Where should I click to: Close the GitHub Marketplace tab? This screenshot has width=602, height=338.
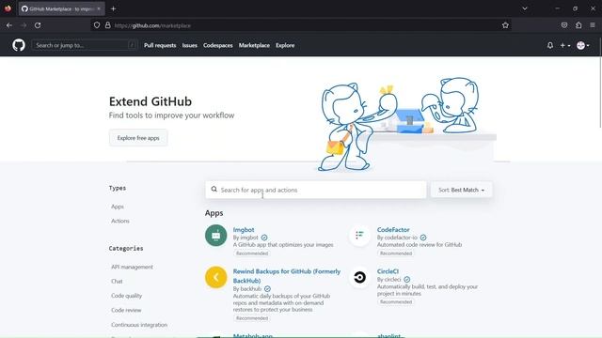[99, 8]
